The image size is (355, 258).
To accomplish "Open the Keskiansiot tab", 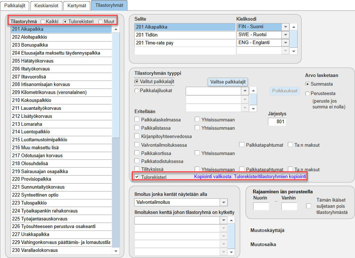I will 46,6.
